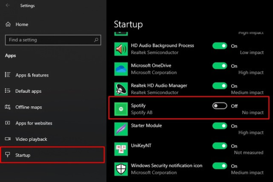The height and width of the screenshot is (182, 273).
Task: Click the Microsoft OneDrive cloud icon
Action: [121, 69]
